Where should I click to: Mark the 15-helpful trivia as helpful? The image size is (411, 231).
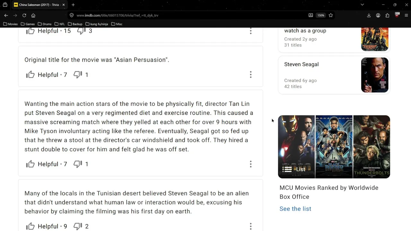(30, 31)
